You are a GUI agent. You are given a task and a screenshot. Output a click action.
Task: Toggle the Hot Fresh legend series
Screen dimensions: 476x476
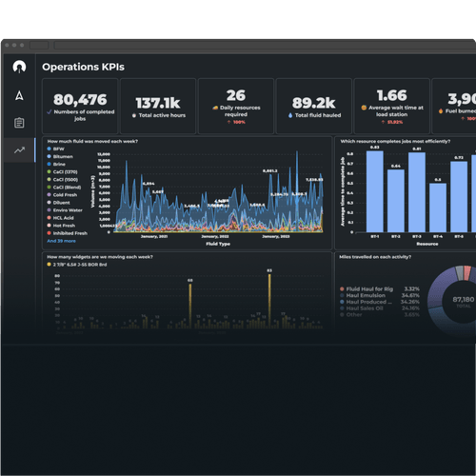pyautogui.click(x=61, y=226)
